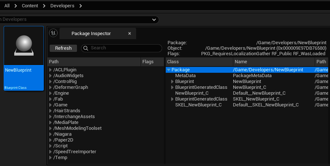Expand the /Engine path tree node
The image size is (330, 166).
[51, 93]
